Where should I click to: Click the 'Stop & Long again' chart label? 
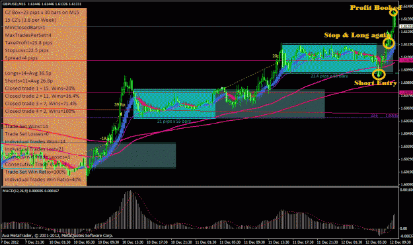click(x=357, y=35)
